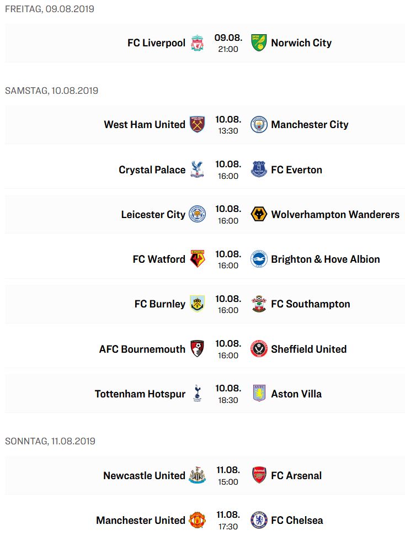Open the 13:30 West Ham match time
This screenshot has height=536, width=405.
228,131
